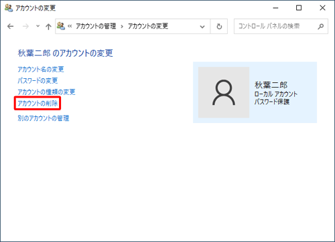The width and height of the screenshot is (335, 242).
Task: Click the 秋葉二郎 account avatar picture
Action: 224,92
